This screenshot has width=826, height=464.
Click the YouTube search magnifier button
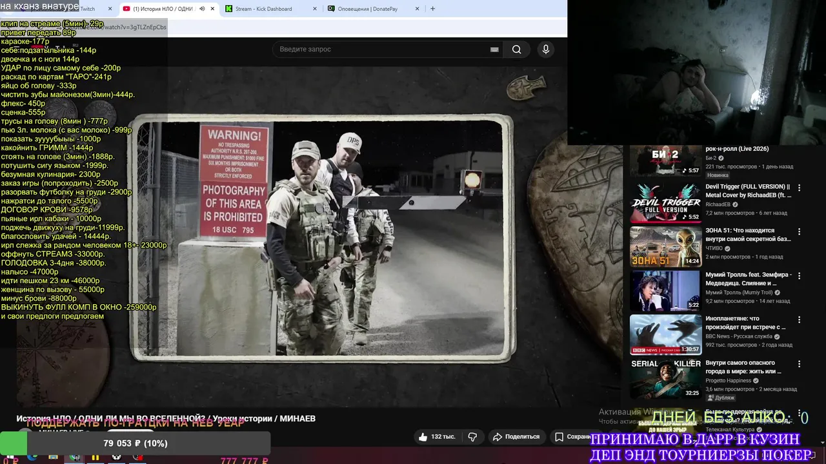[516, 50]
